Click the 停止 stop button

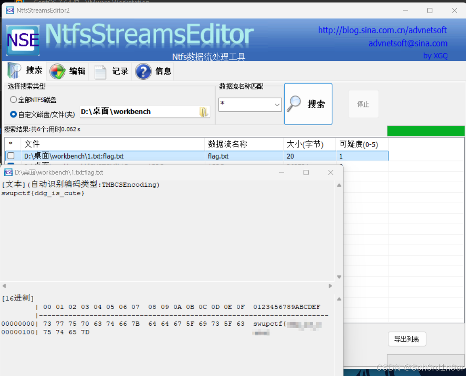coord(363,104)
